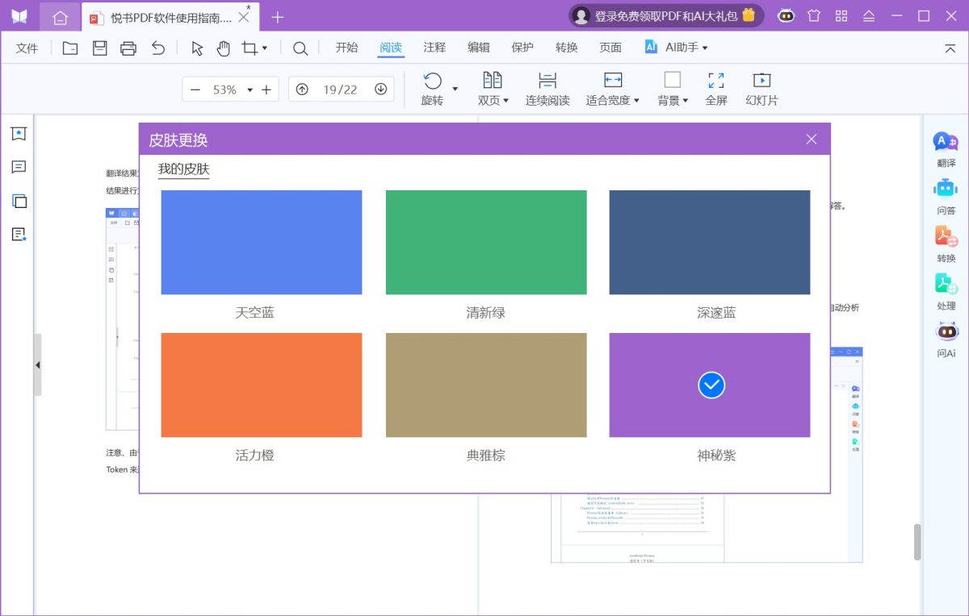Toggle the 旋转 page rotation
Image resolution: width=969 pixels, height=616 pixels.
click(432, 87)
